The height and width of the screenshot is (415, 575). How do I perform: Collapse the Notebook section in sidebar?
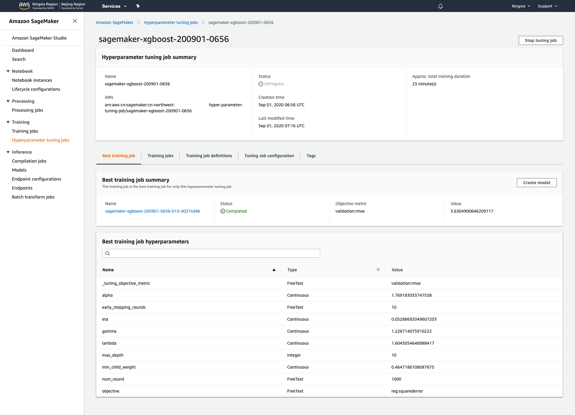tap(8, 71)
